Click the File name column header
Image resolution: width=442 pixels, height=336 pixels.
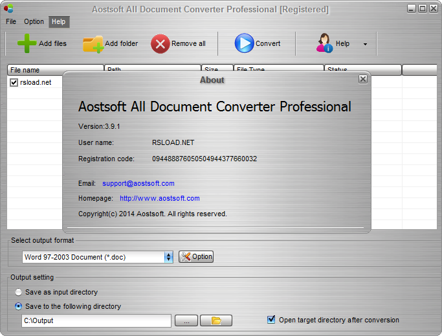pos(55,70)
